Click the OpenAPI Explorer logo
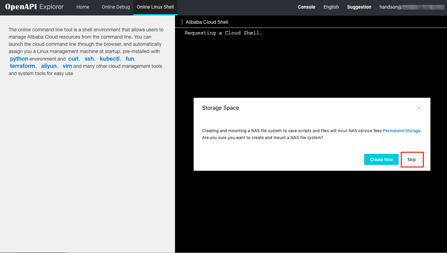447x253 pixels. (33, 7)
